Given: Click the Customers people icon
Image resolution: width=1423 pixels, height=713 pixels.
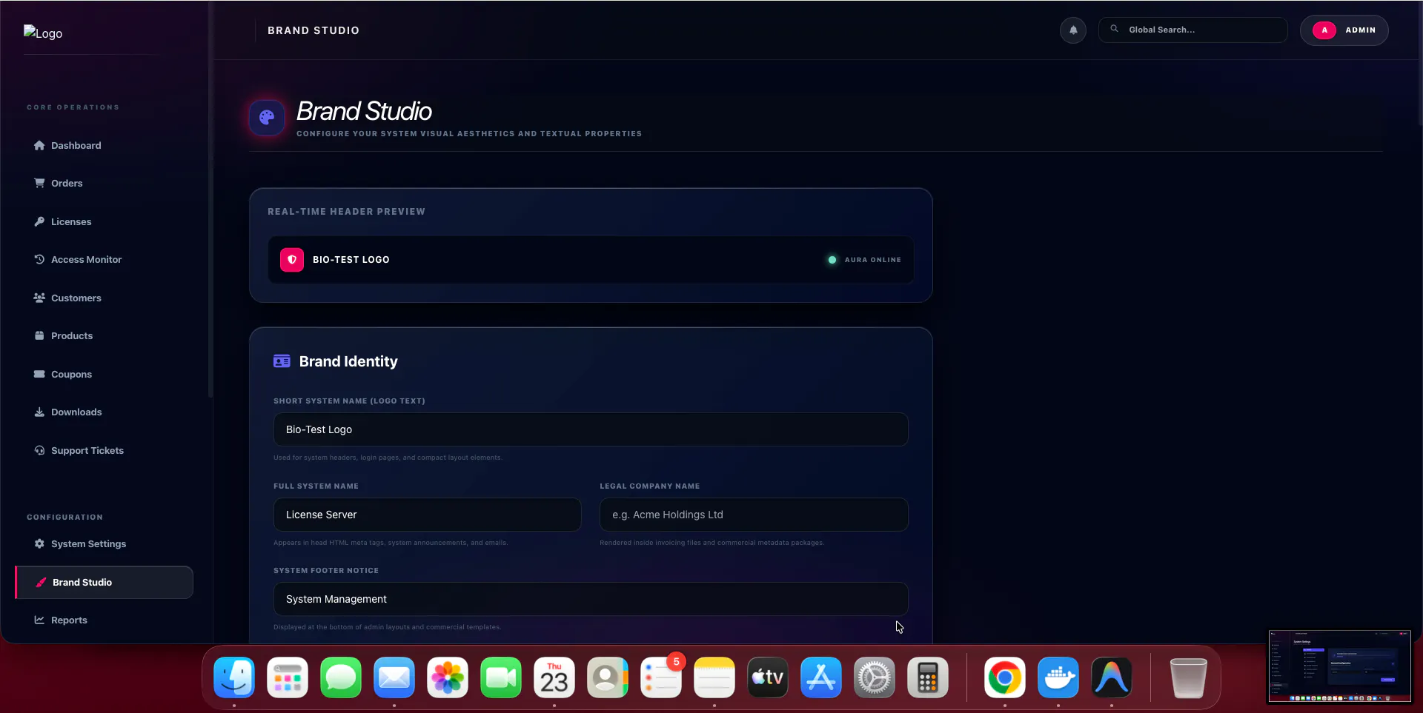Looking at the screenshot, I should pyautogui.click(x=39, y=298).
